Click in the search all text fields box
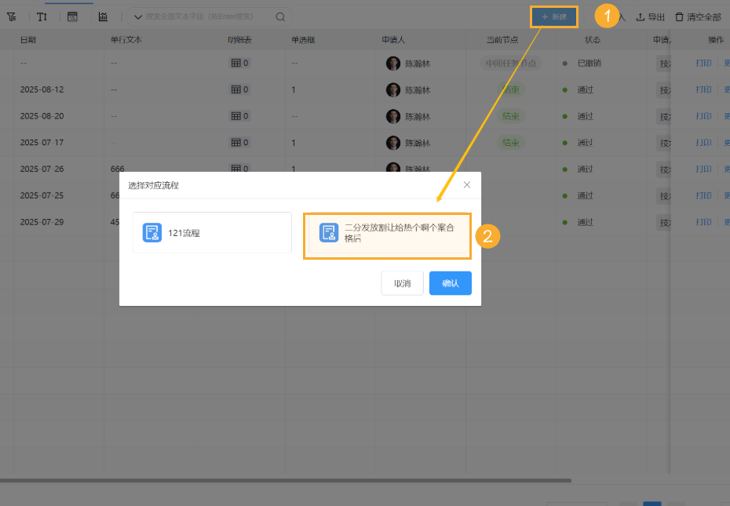This screenshot has width=730, height=506. click(x=208, y=16)
